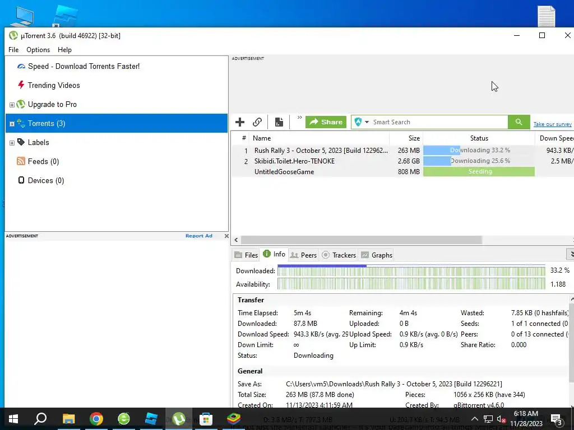574x430 pixels.
Task: Click the Add Torrent plus icon
Action: pyautogui.click(x=240, y=122)
